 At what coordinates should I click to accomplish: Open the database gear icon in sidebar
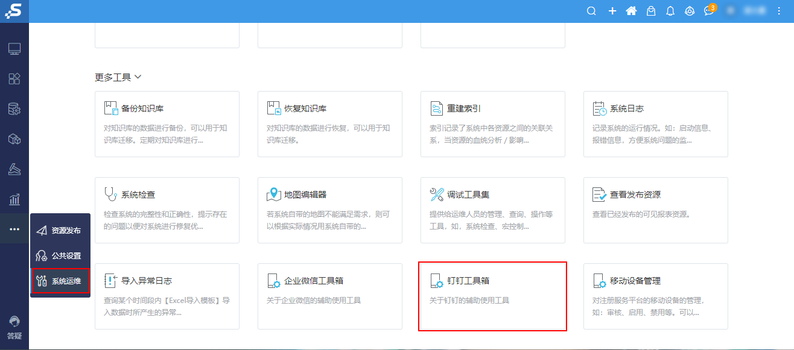point(14,109)
